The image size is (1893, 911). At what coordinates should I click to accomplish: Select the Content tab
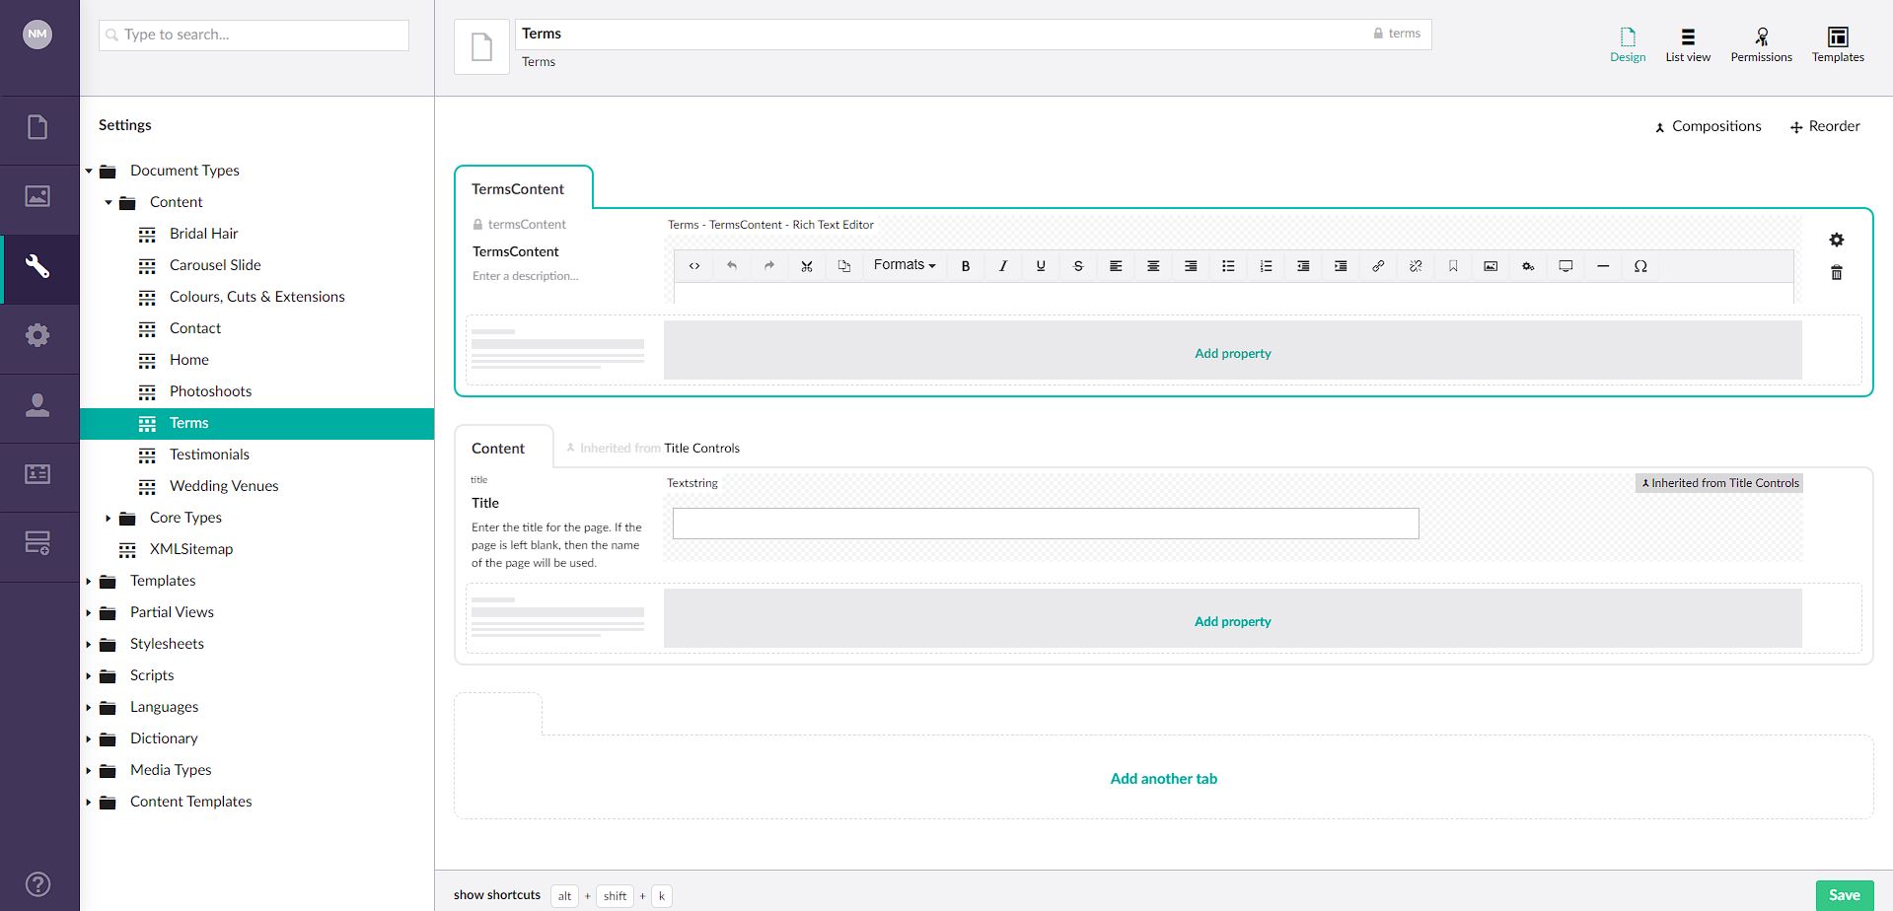point(498,448)
